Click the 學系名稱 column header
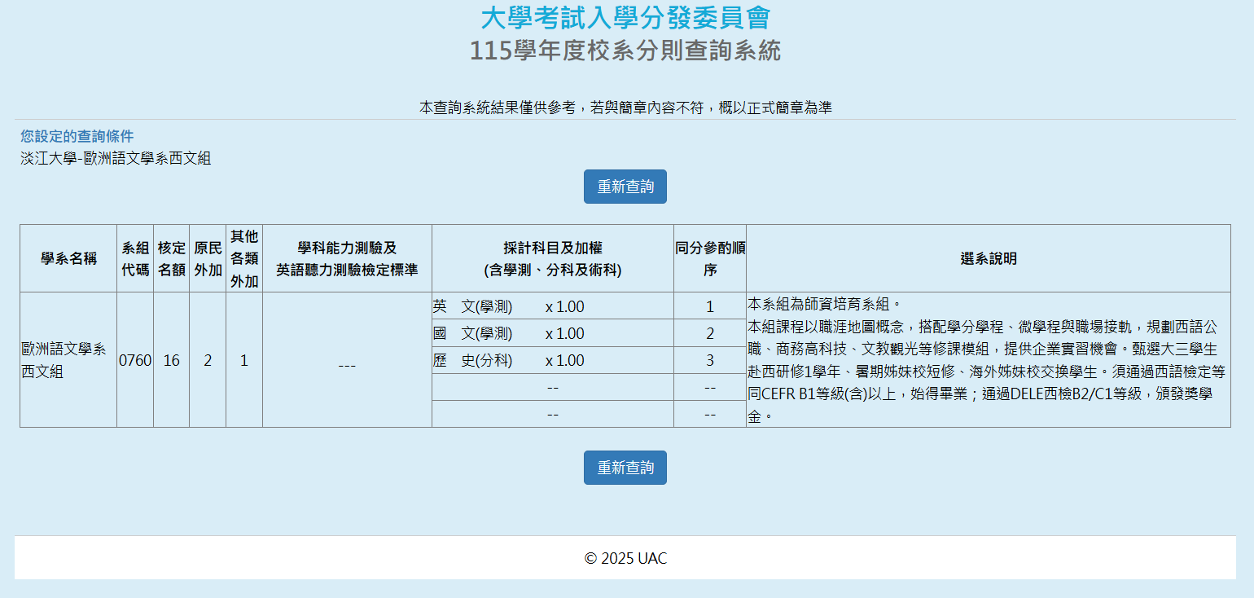This screenshot has height=598, width=1254. tap(68, 258)
